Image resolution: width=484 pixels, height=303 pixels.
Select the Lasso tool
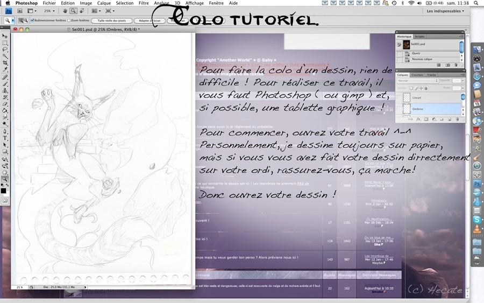coord(5,49)
